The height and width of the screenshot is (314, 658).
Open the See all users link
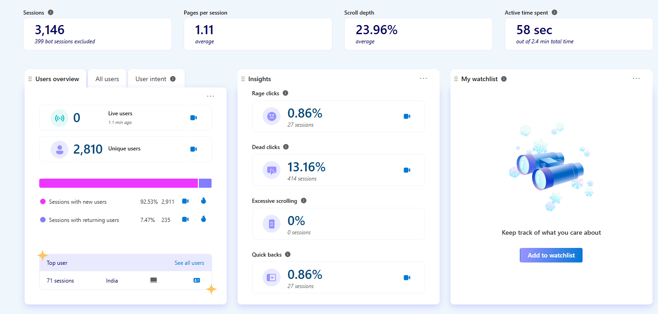pyautogui.click(x=189, y=263)
